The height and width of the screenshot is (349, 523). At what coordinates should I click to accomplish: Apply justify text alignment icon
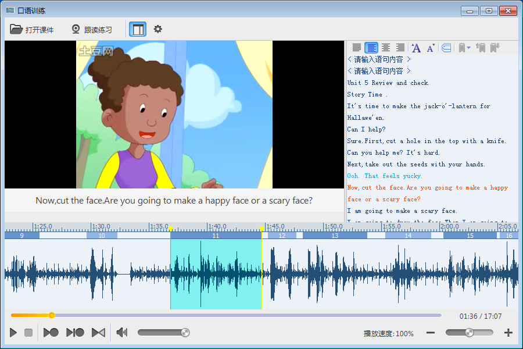click(357, 48)
